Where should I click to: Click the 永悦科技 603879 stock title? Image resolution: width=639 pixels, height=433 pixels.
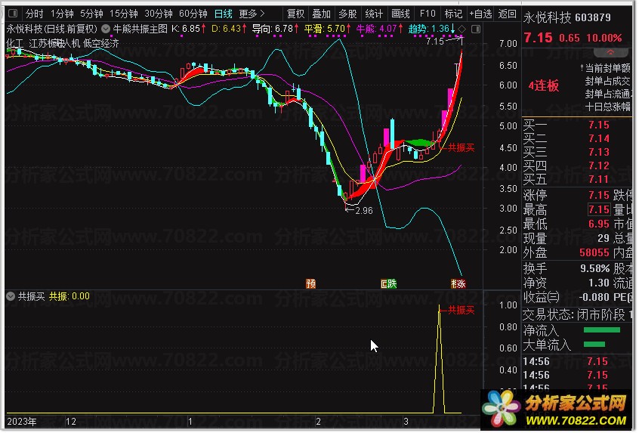pyautogui.click(x=567, y=17)
